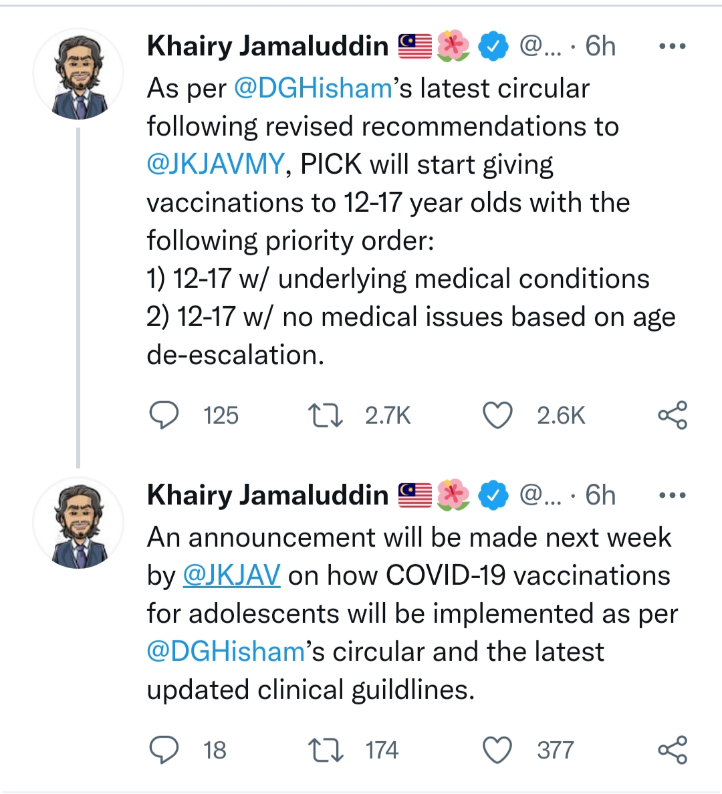Open Khairy Jamaluddin name on second tweet
Viewport: 722px width, 794px height.
click(x=267, y=495)
